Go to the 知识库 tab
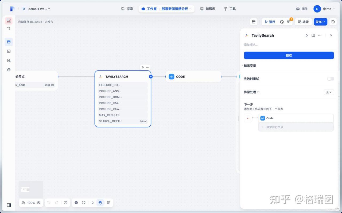342x213 pixels. [x=208, y=9]
